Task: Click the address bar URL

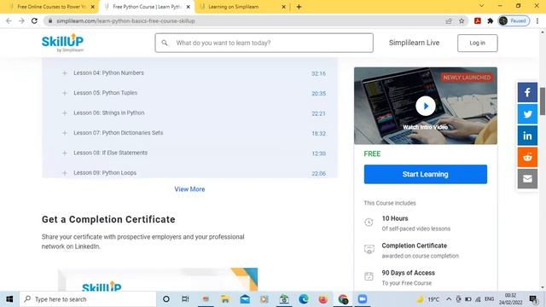Action: pos(125,20)
